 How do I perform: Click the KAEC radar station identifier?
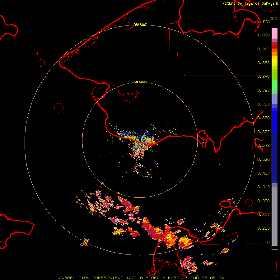pos(174,278)
